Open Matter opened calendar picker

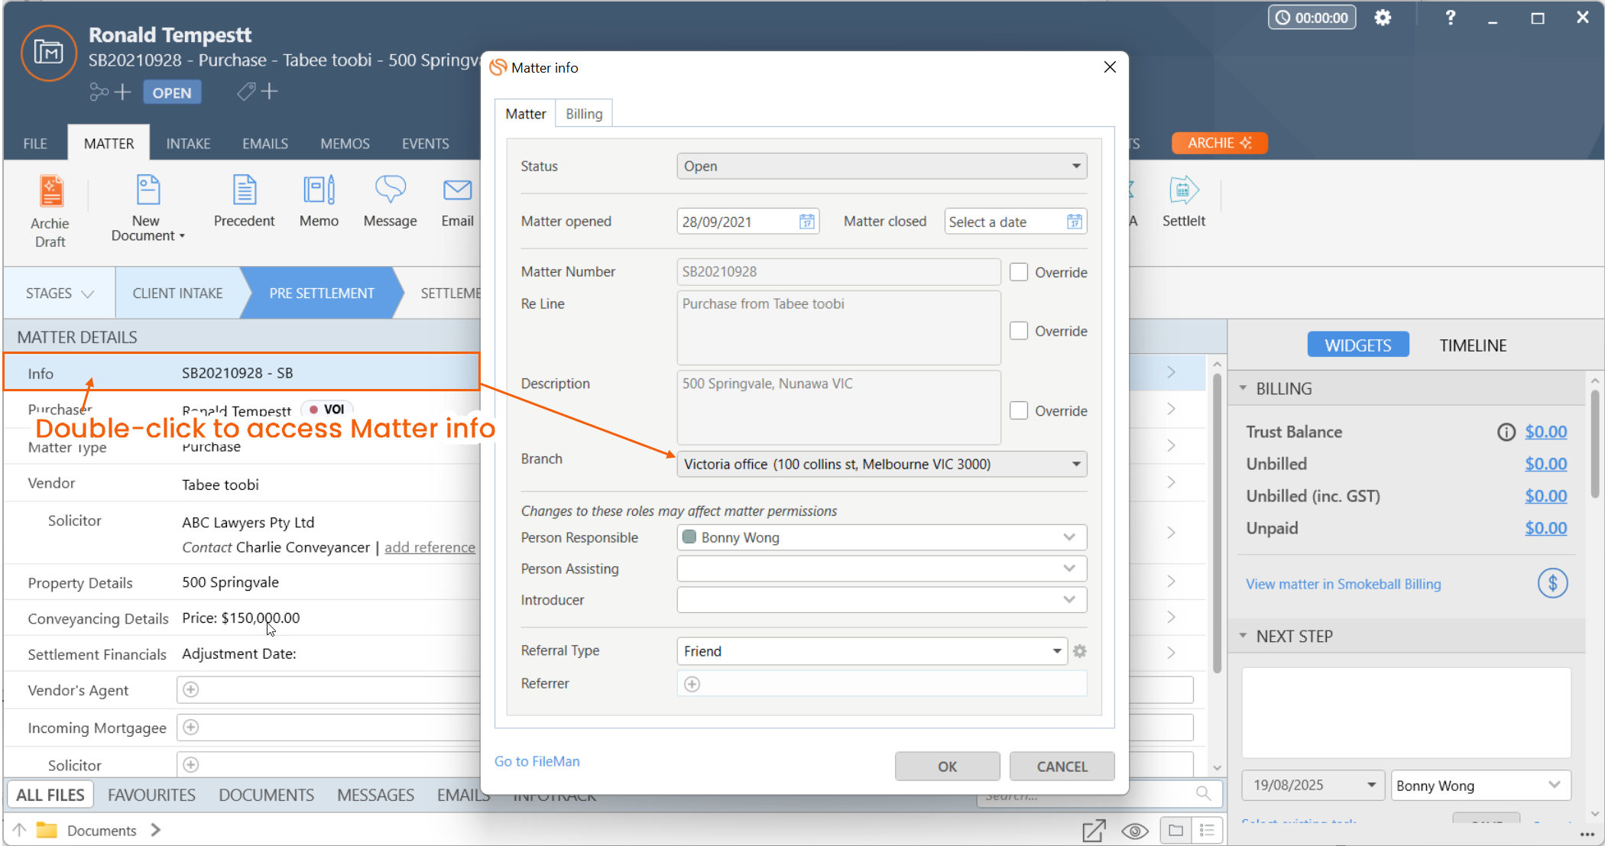[x=806, y=222]
